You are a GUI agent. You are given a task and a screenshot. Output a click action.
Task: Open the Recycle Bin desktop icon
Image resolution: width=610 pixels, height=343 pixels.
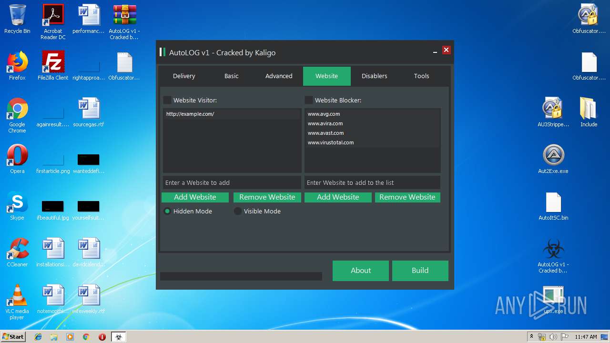point(17,20)
